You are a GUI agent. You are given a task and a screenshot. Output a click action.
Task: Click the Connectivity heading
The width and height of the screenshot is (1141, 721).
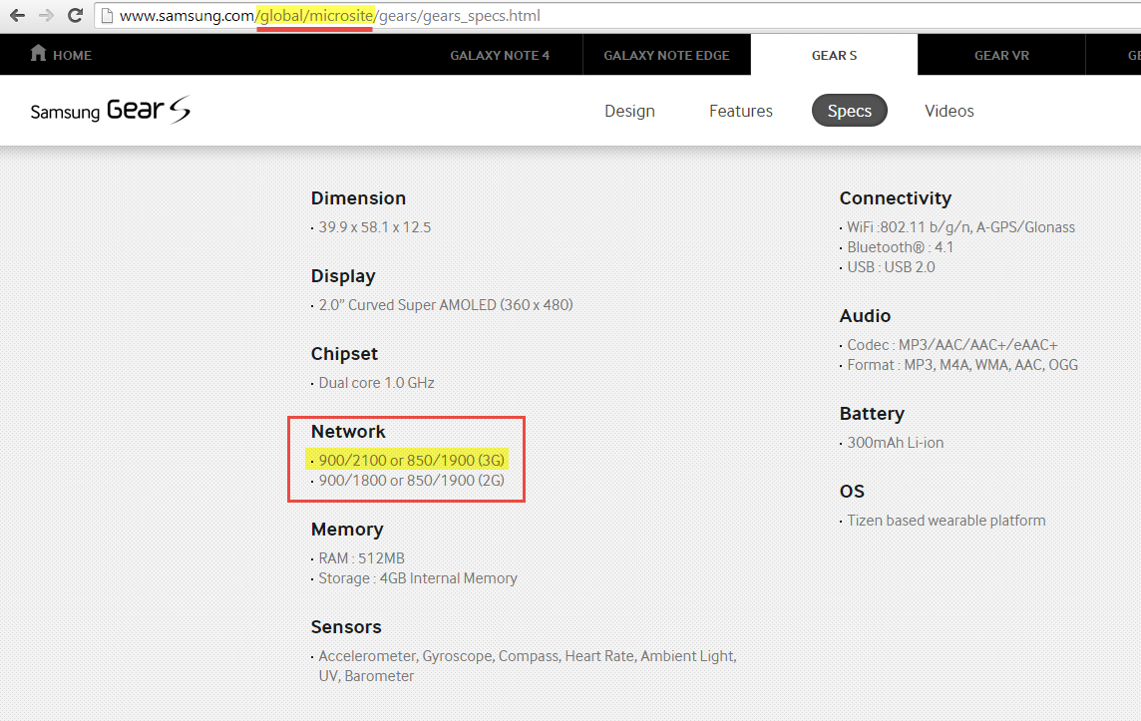(895, 197)
